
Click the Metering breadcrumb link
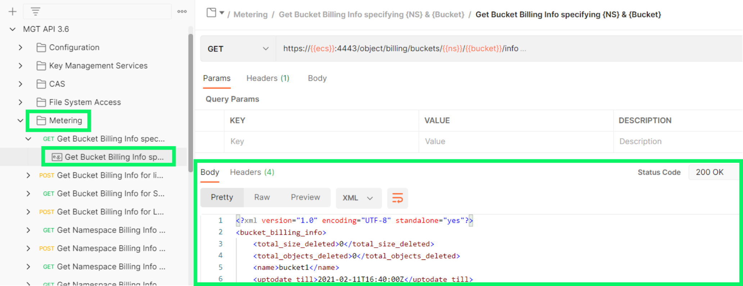(x=250, y=14)
